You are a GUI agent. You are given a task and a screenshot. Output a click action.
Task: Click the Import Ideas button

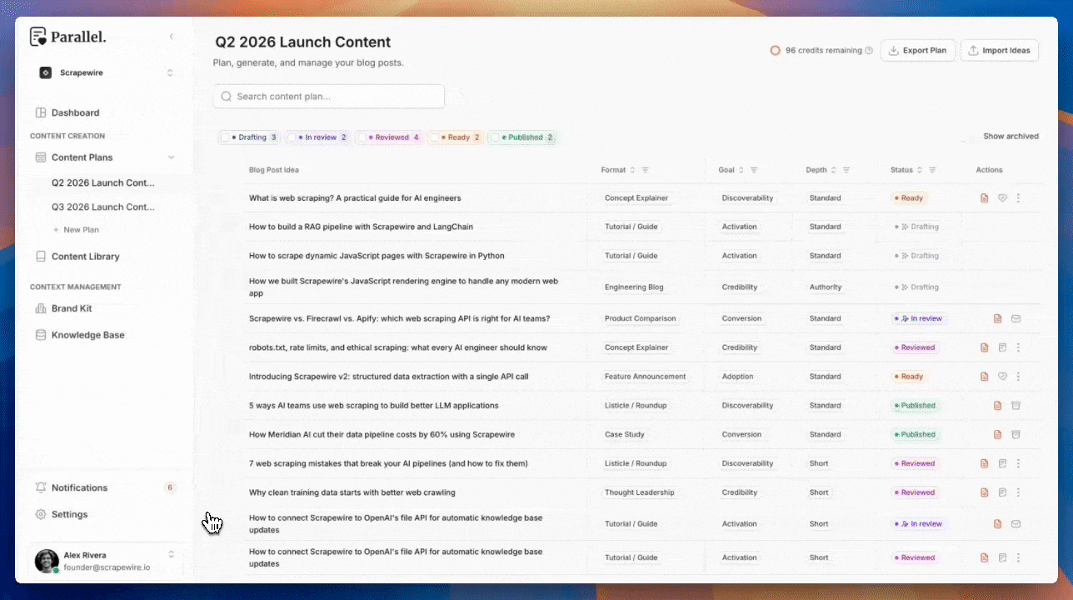[x=999, y=50]
